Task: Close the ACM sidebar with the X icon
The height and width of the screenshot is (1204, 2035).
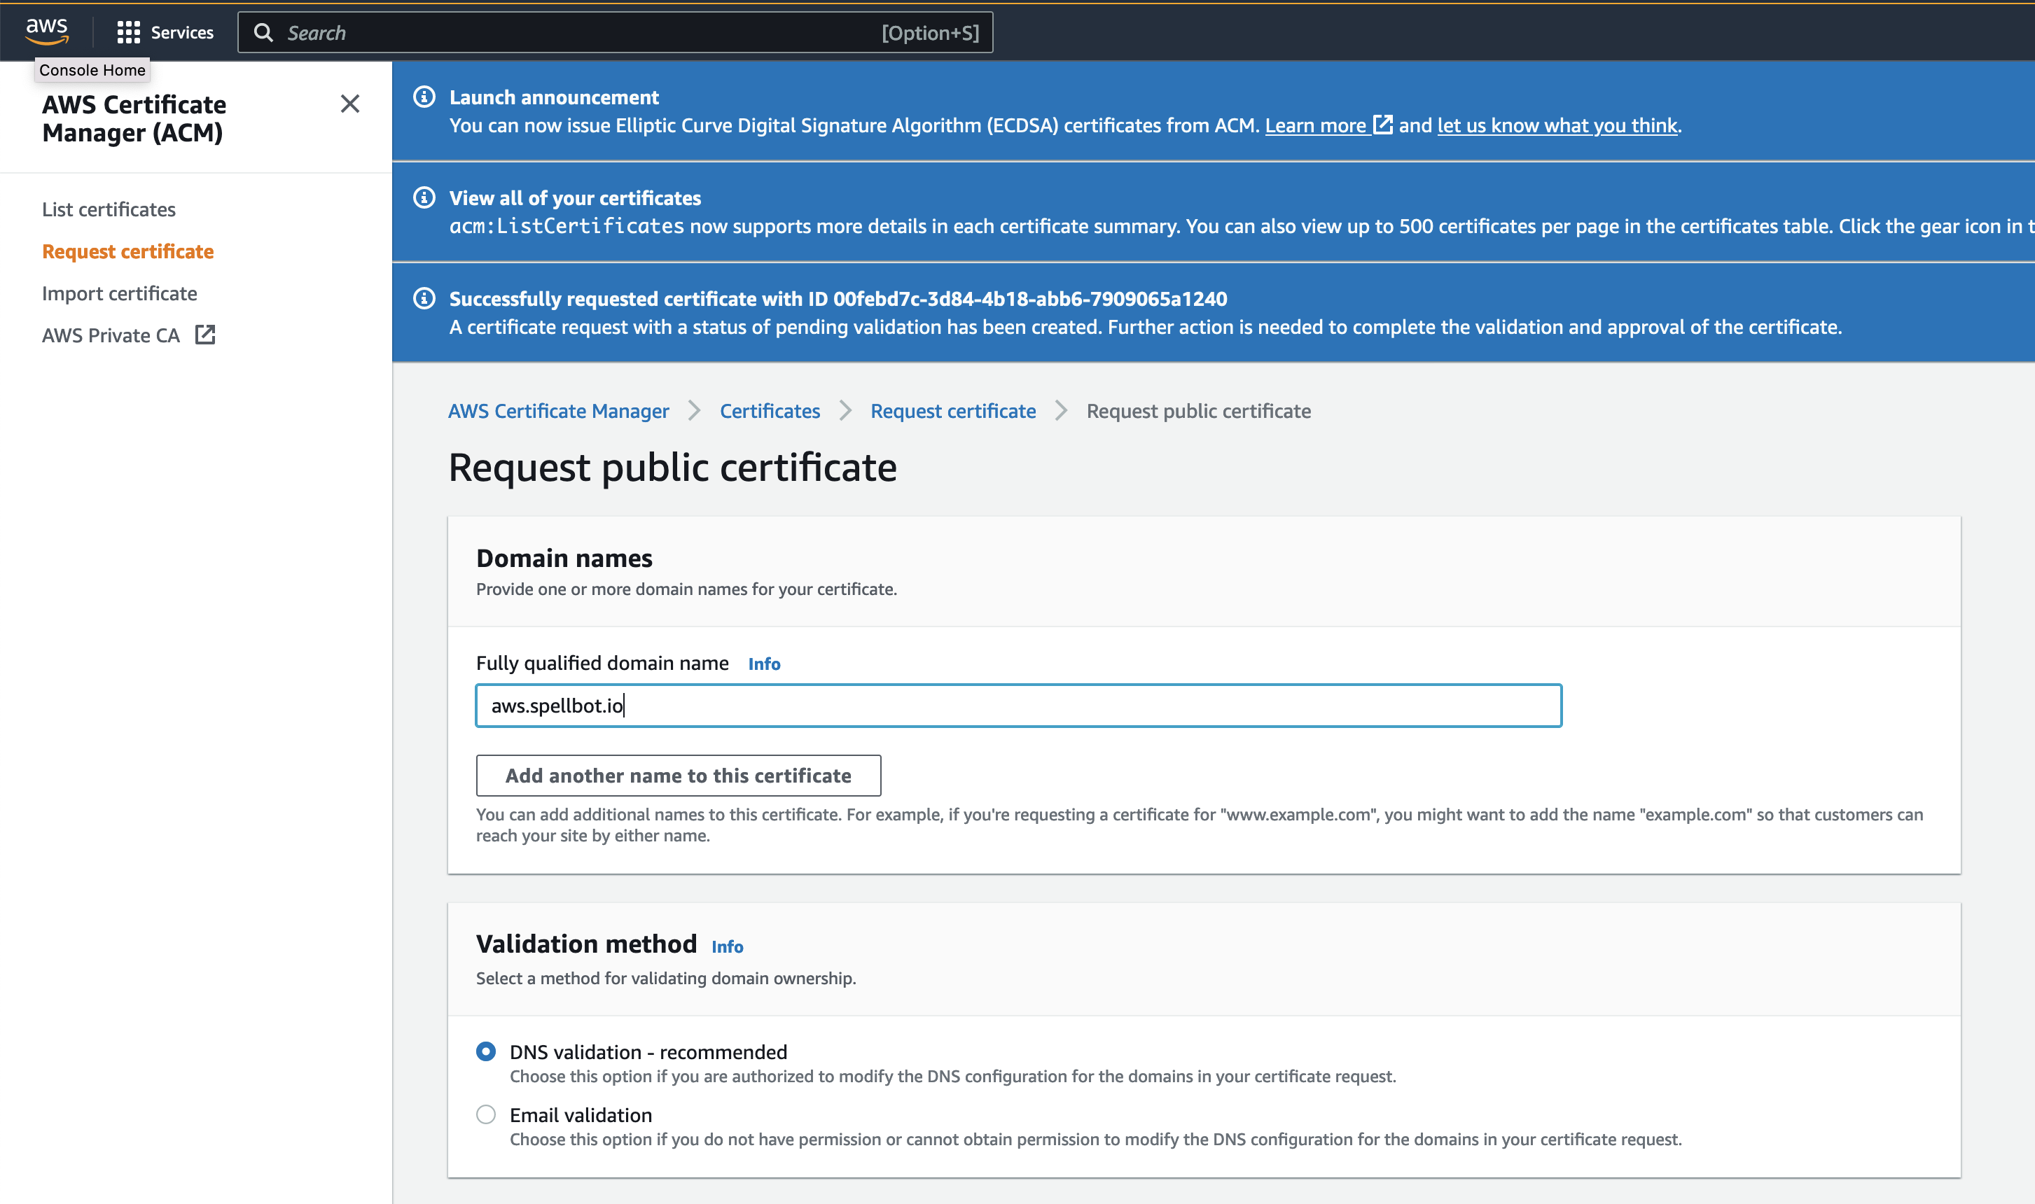Action: [351, 104]
